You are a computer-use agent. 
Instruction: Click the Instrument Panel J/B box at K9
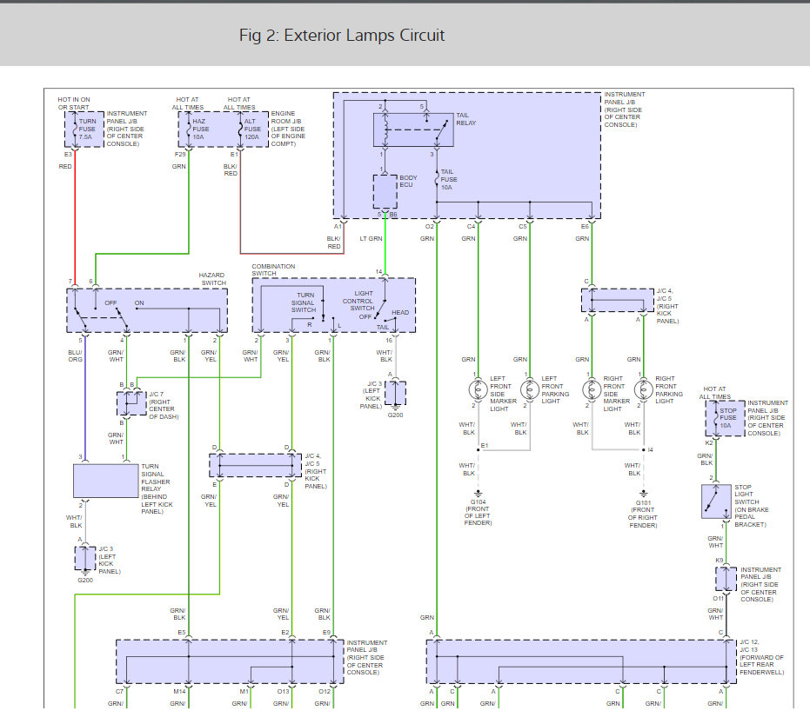point(726,579)
